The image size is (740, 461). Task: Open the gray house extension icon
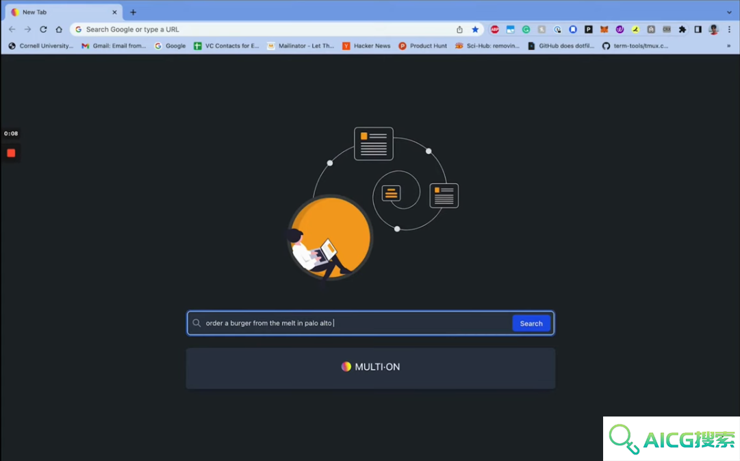(x=651, y=29)
